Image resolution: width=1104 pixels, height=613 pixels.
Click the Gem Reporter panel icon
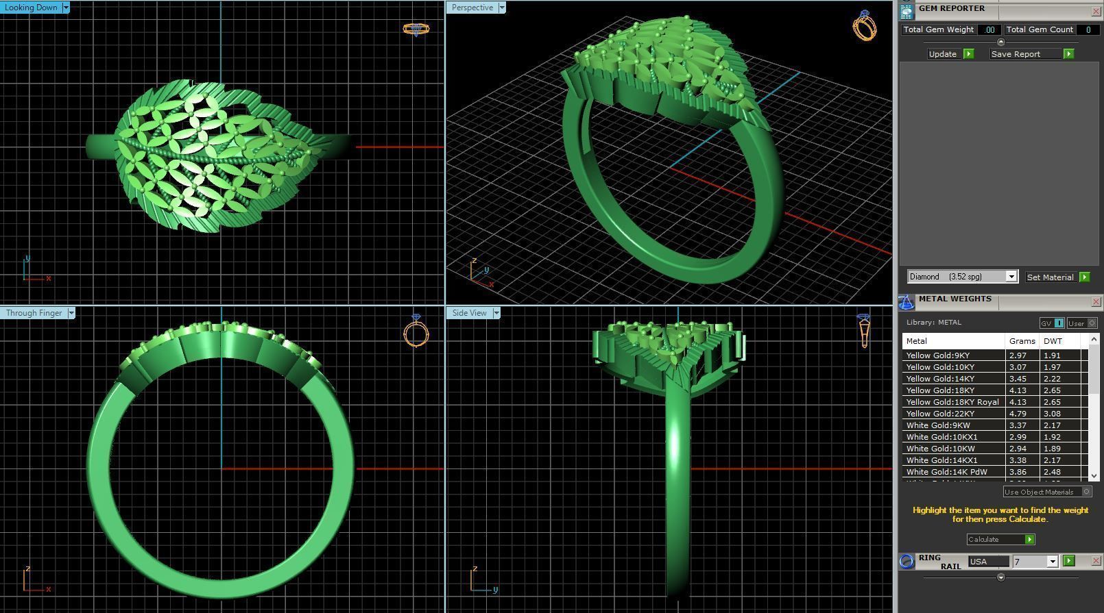pyautogui.click(x=907, y=11)
